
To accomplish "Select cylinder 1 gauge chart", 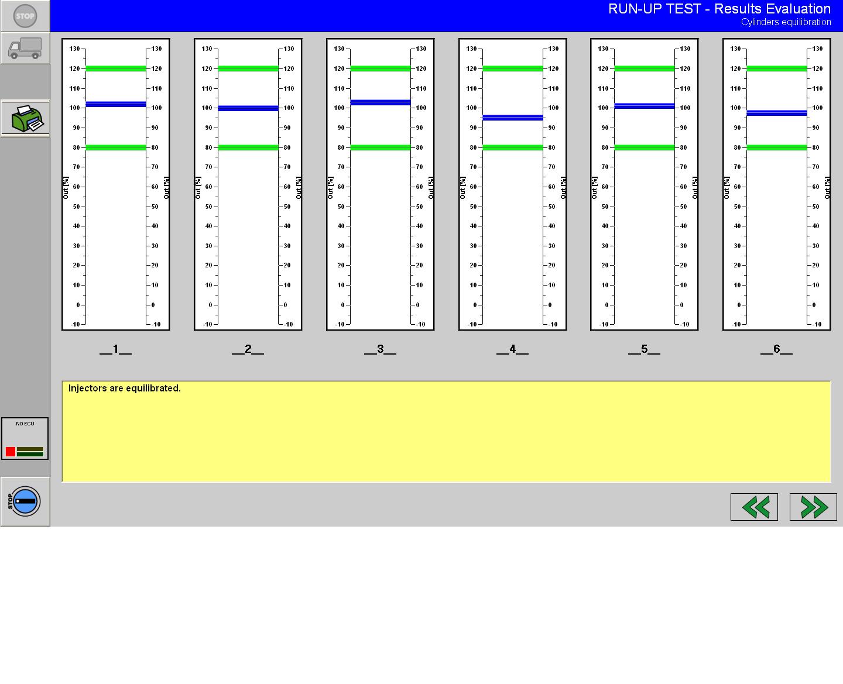I will (x=116, y=185).
